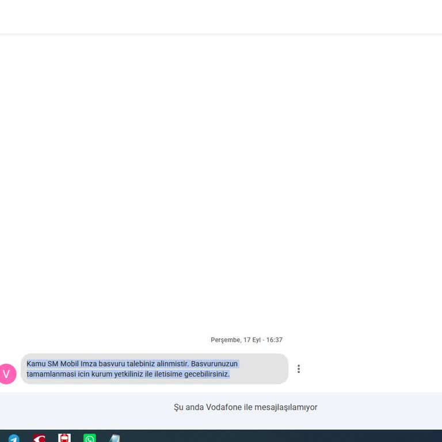The height and width of the screenshot is (442, 442).
Task: Click the second line starting 'tamamlanmasi icin kurum'
Action: click(x=128, y=374)
